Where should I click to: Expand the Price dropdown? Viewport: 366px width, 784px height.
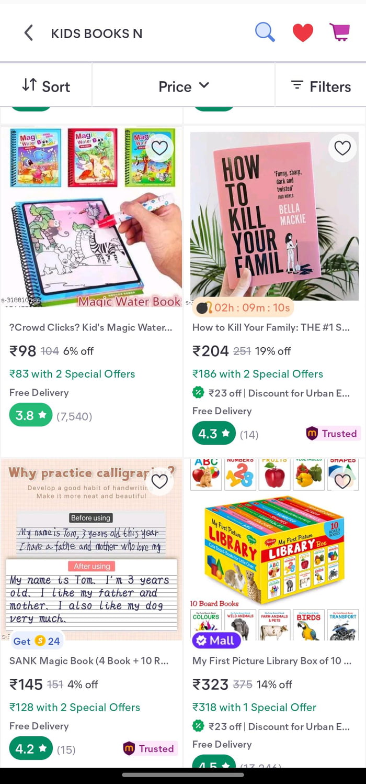184,86
